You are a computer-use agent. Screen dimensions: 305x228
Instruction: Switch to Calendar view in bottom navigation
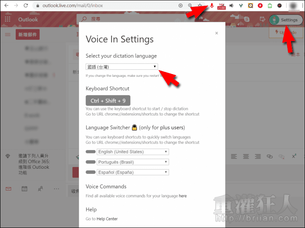click(24, 189)
